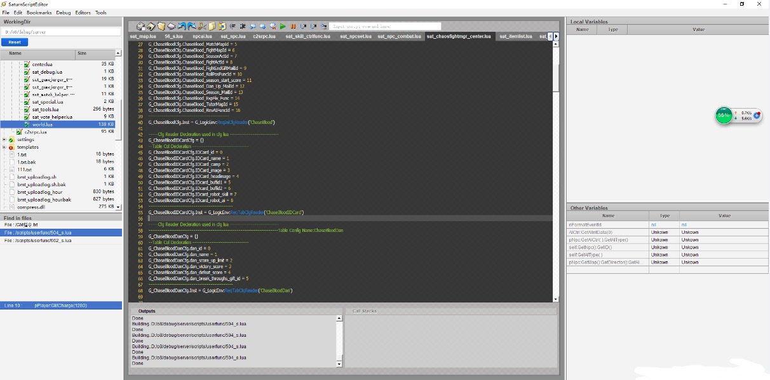Expand the settings folder in file tree
Viewport: 770px width, 380px height.
click(4, 139)
